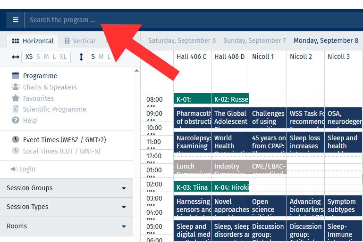Open the K-03: Tiina keynote session
This screenshot has height=242, width=363.
(192, 187)
